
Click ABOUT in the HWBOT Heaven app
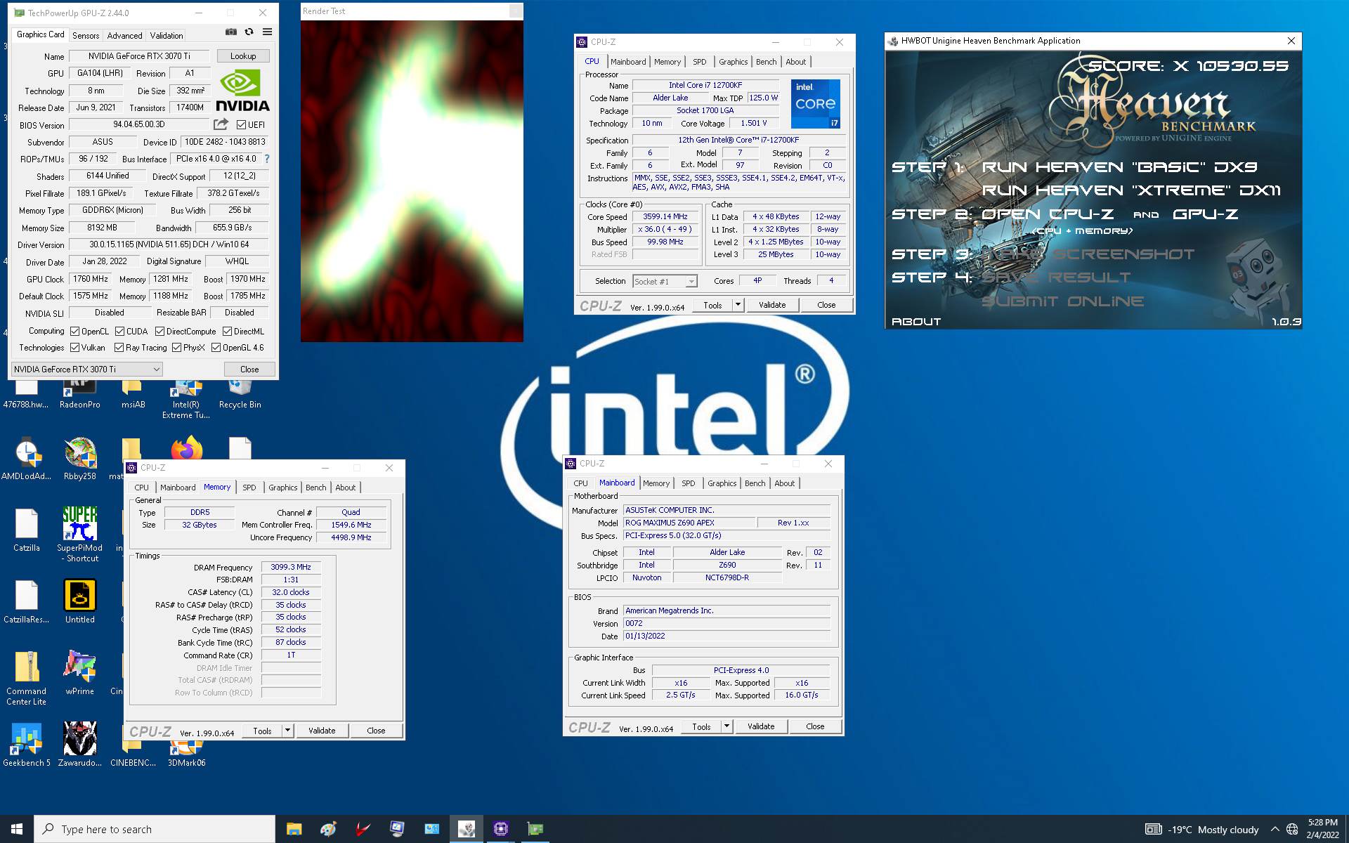tap(916, 322)
